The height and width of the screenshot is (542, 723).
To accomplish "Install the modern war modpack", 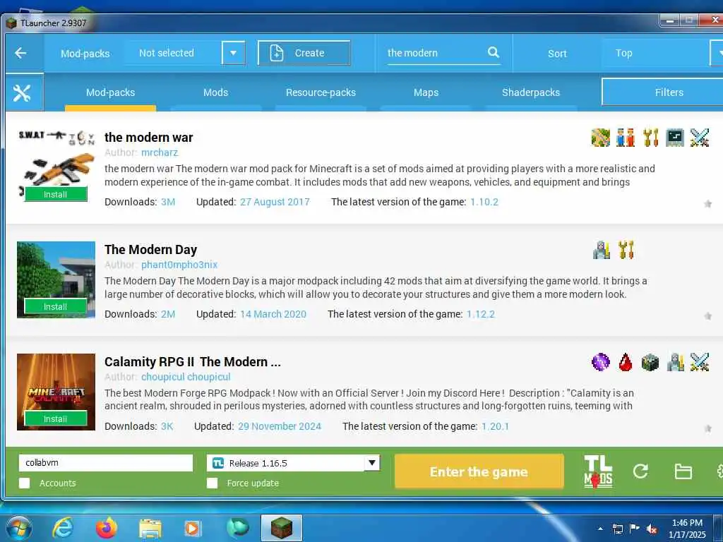I will pyautogui.click(x=56, y=195).
